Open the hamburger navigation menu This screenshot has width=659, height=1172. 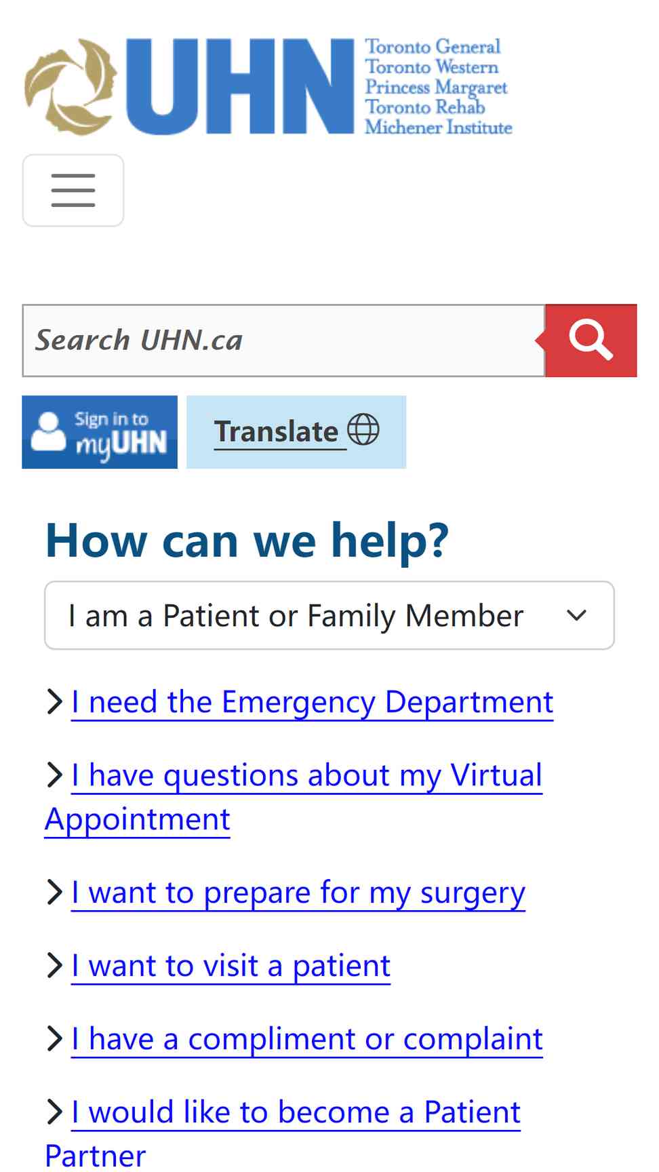[73, 190]
